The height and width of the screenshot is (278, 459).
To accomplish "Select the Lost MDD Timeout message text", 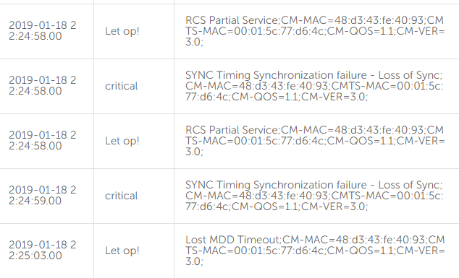I will click(315, 251).
